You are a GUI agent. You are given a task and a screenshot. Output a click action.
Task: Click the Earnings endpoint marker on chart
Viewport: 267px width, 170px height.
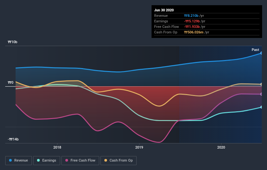261,107
